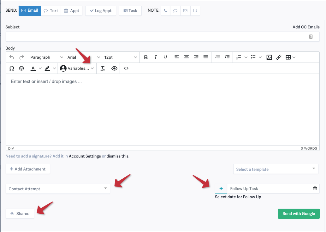Image resolution: width=326 pixels, height=232 pixels.
Task: Toggle bold formatting
Action: tap(145, 57)
